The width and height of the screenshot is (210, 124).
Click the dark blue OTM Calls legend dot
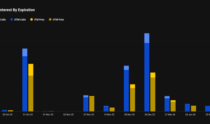[x=11, y=20]
